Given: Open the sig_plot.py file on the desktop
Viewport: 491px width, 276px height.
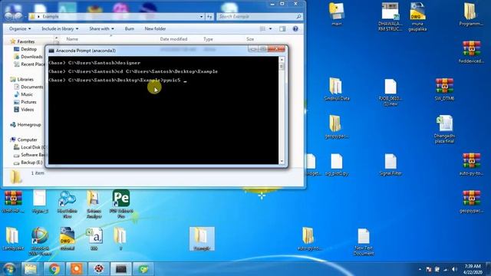Looking at the screenshot, I should 337,164.
